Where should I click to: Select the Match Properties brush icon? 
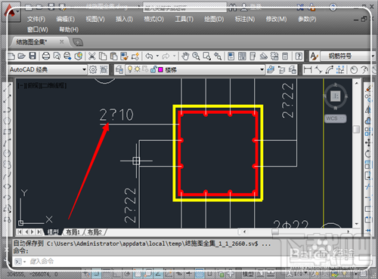pos(124,56)
